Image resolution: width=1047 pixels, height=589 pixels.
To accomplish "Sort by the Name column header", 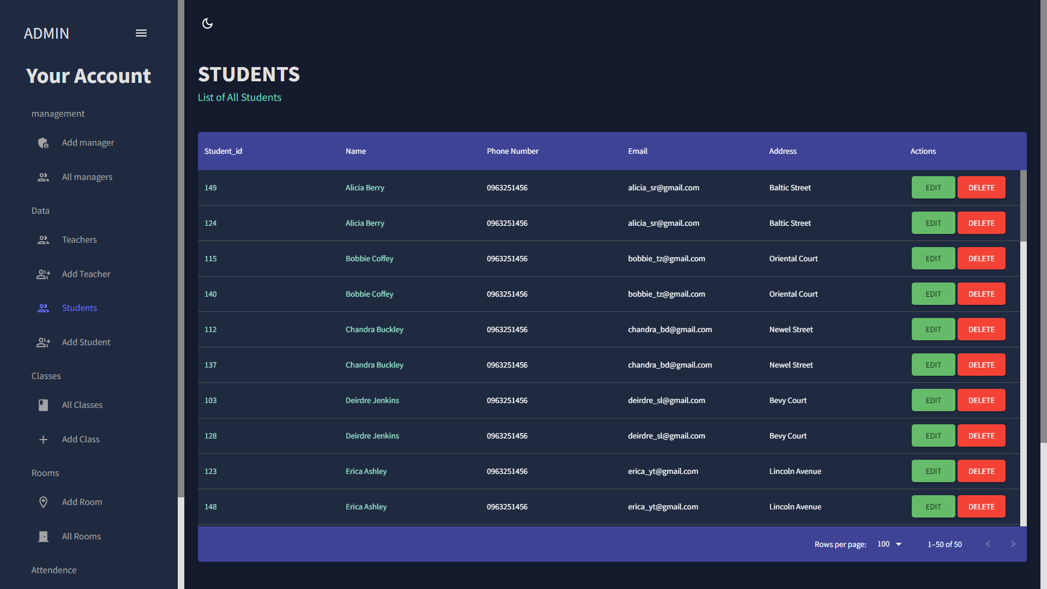I will 356,151.
